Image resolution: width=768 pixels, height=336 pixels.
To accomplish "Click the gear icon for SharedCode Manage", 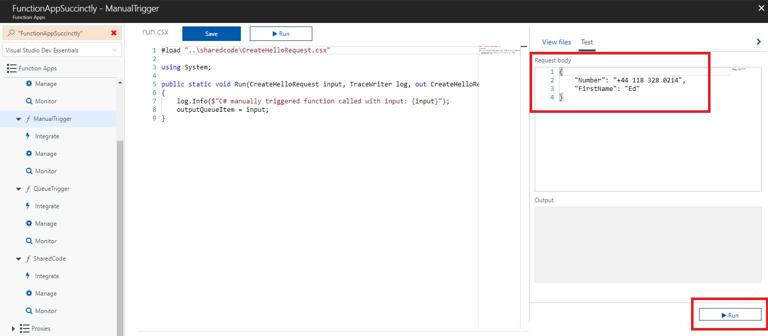I will tap(28, 293).
